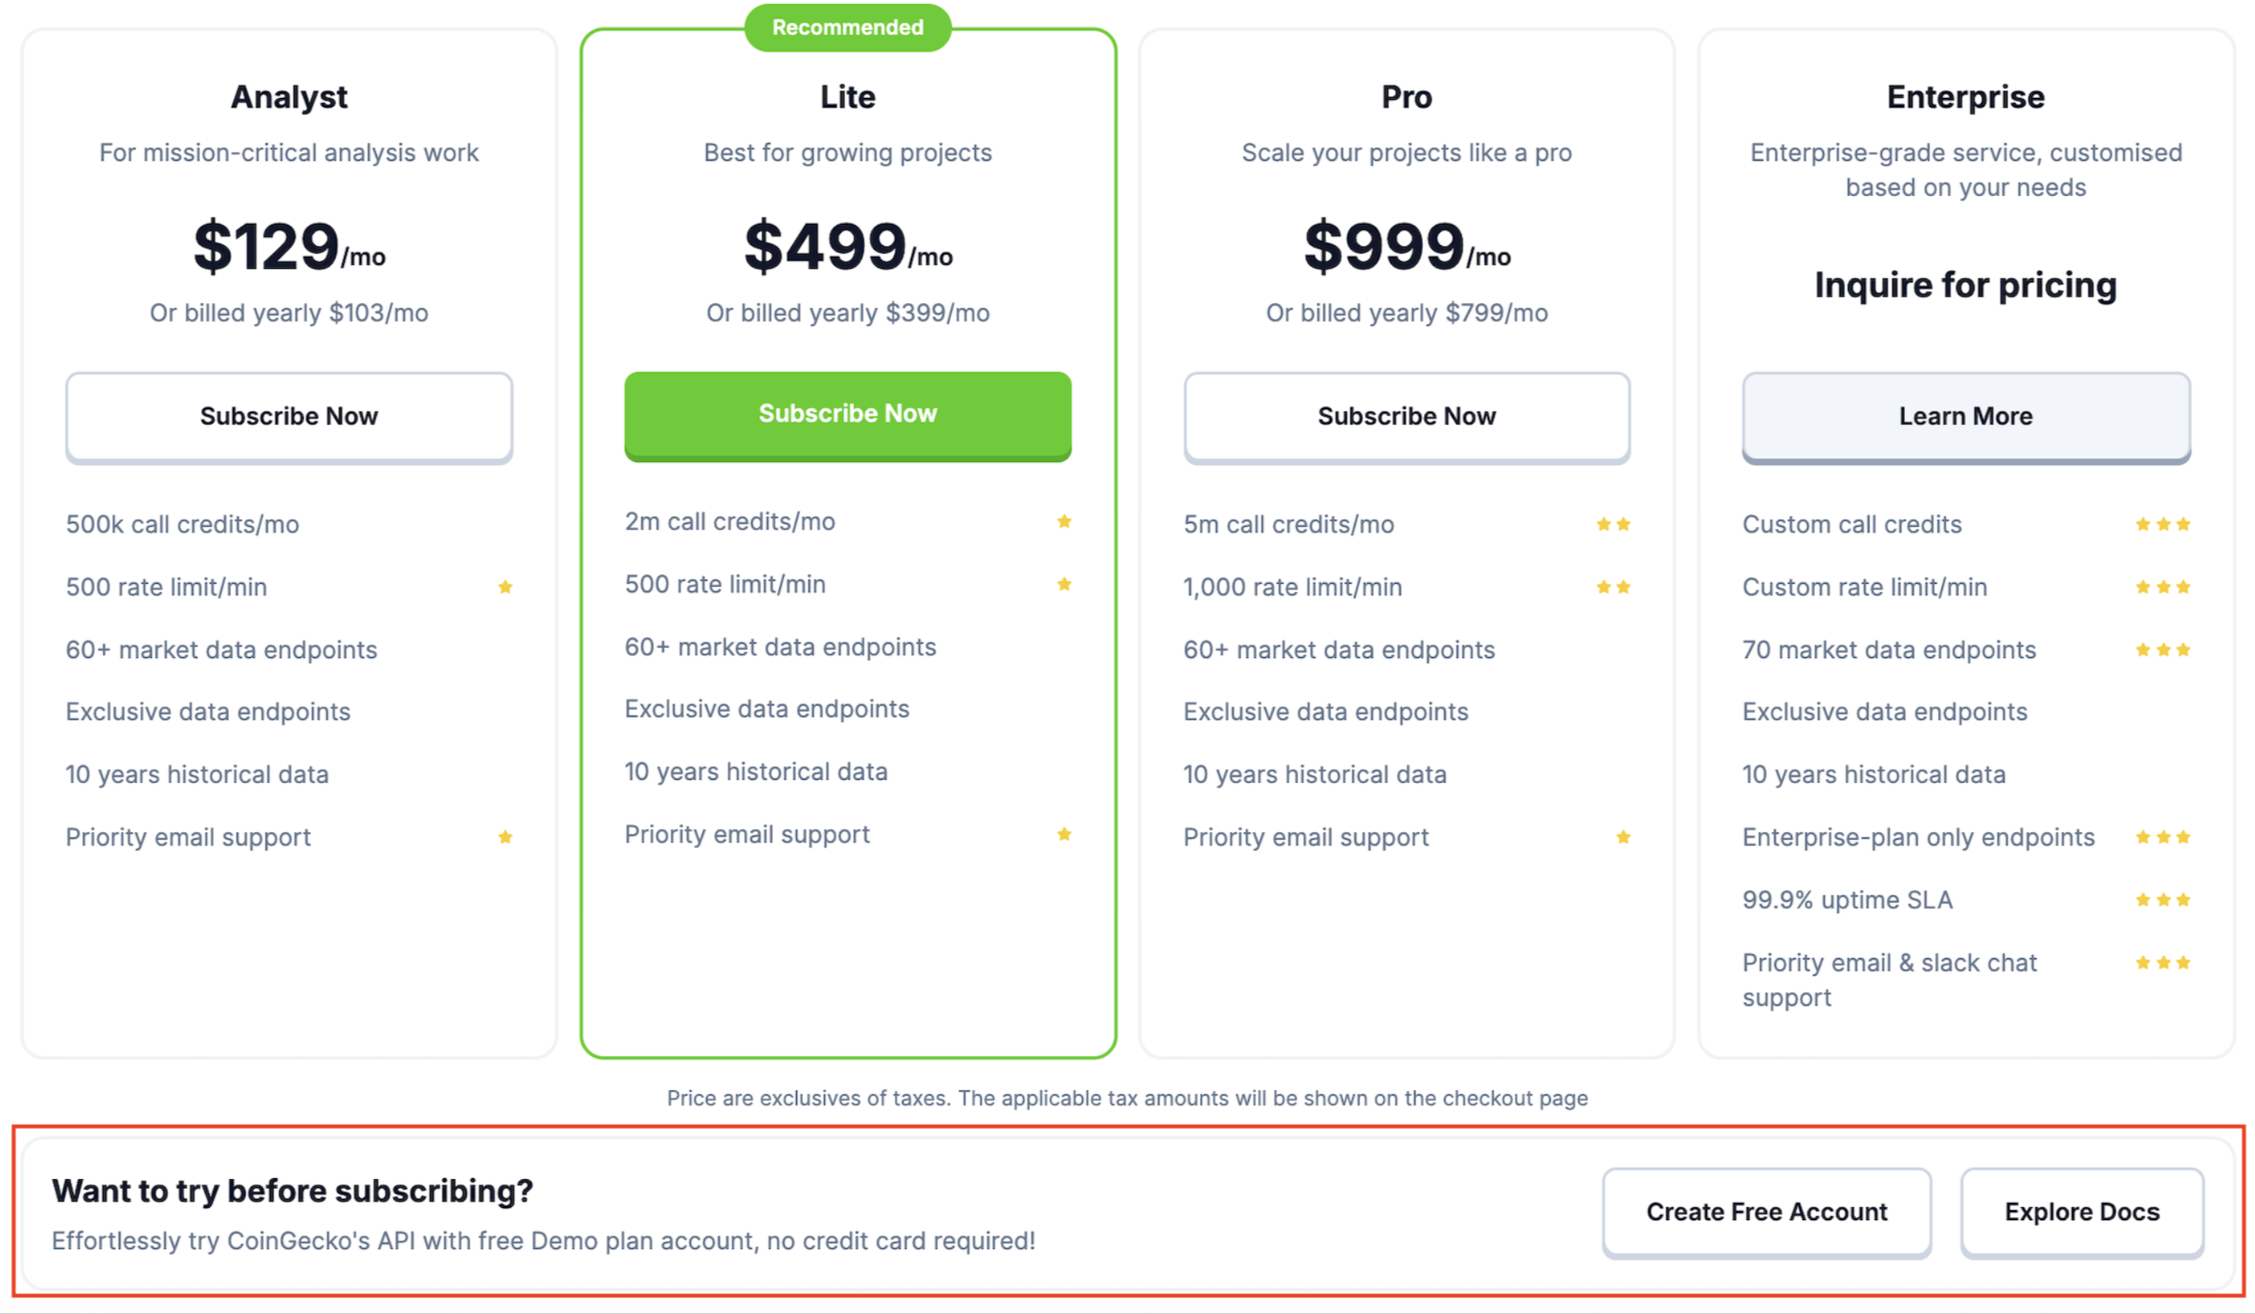Click star icon beside Lite 2m call credits
The height and width of the screenshot is (1314, 2255).
1064,521
